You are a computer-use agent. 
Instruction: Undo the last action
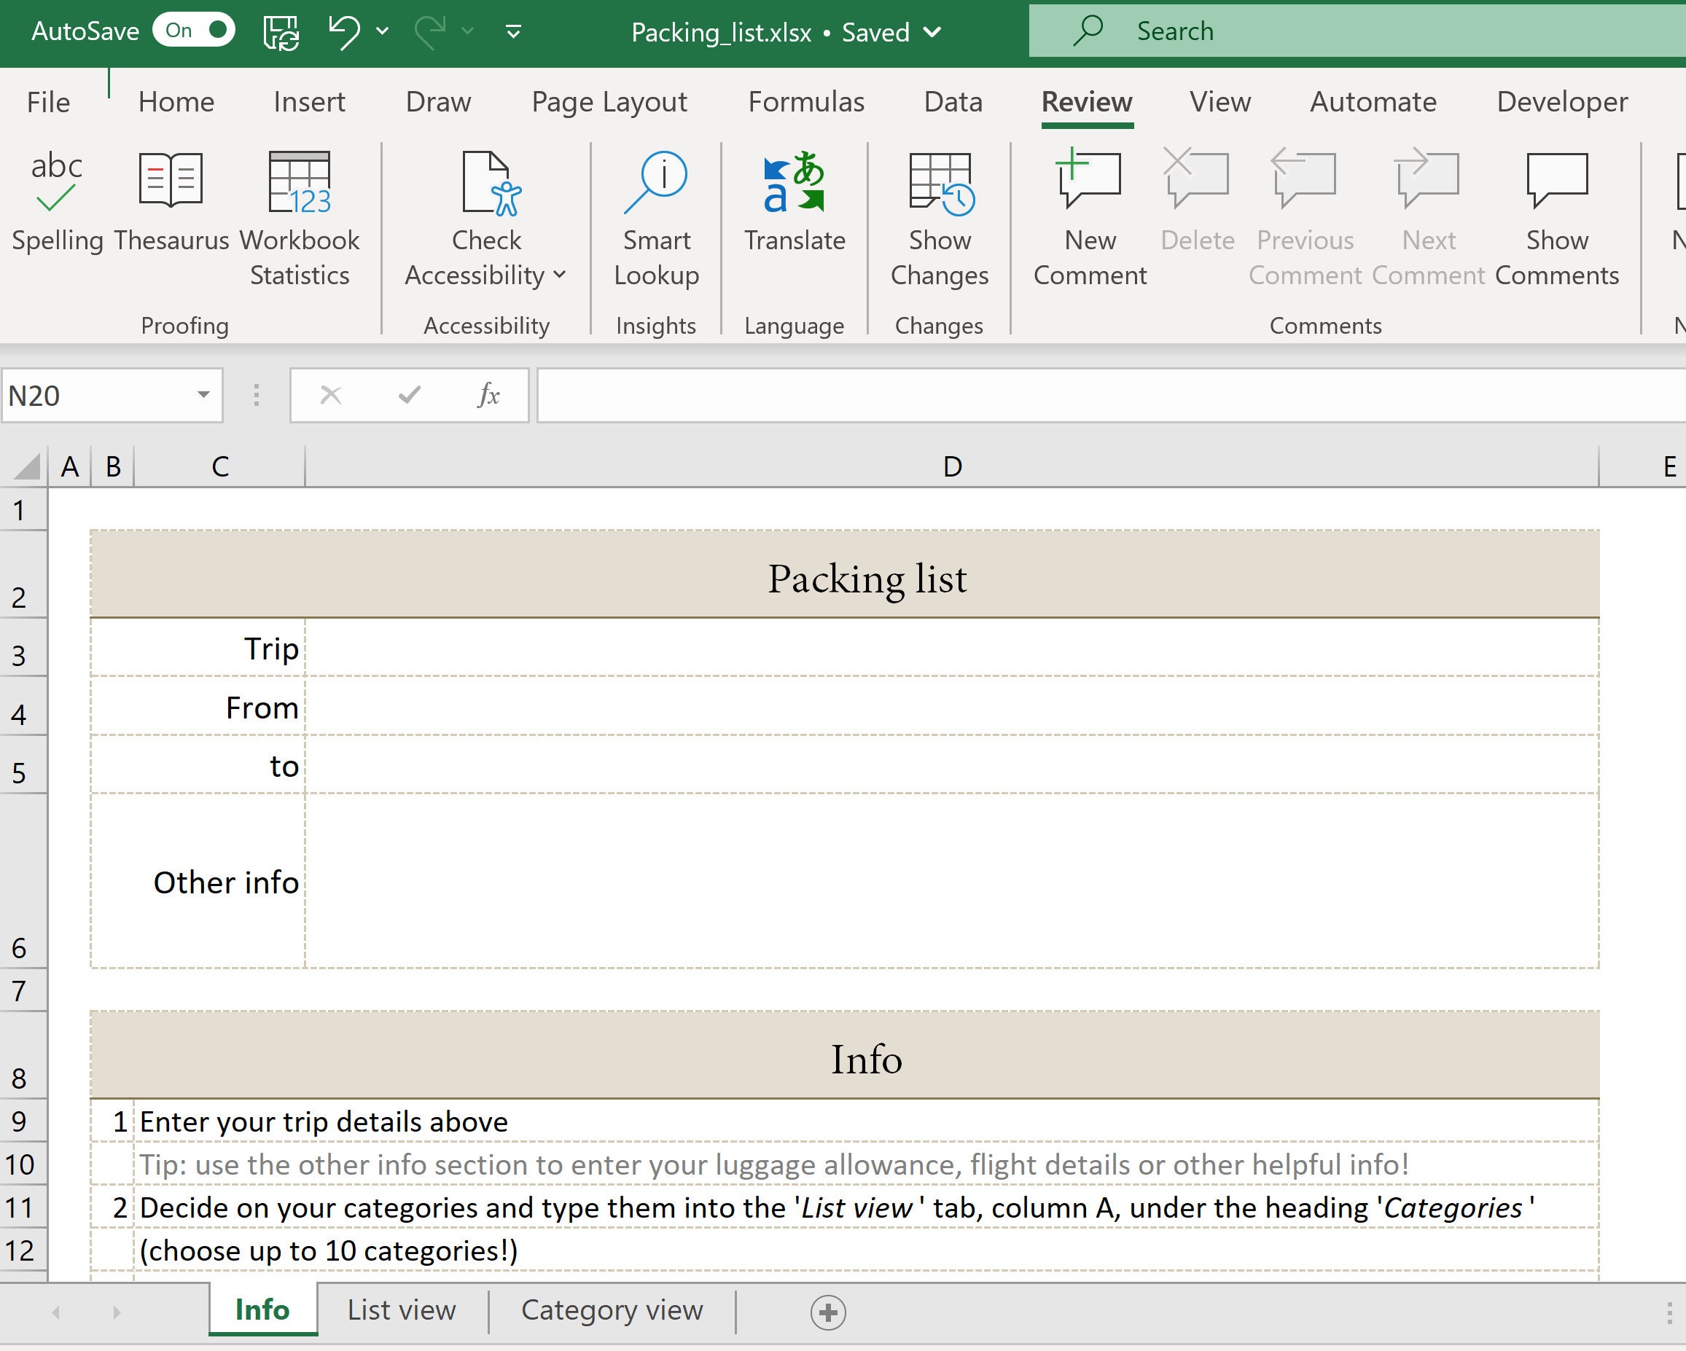346,31
